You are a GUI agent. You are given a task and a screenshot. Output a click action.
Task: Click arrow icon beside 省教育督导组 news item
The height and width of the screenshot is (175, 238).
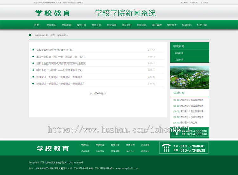[x=33, y=50]
